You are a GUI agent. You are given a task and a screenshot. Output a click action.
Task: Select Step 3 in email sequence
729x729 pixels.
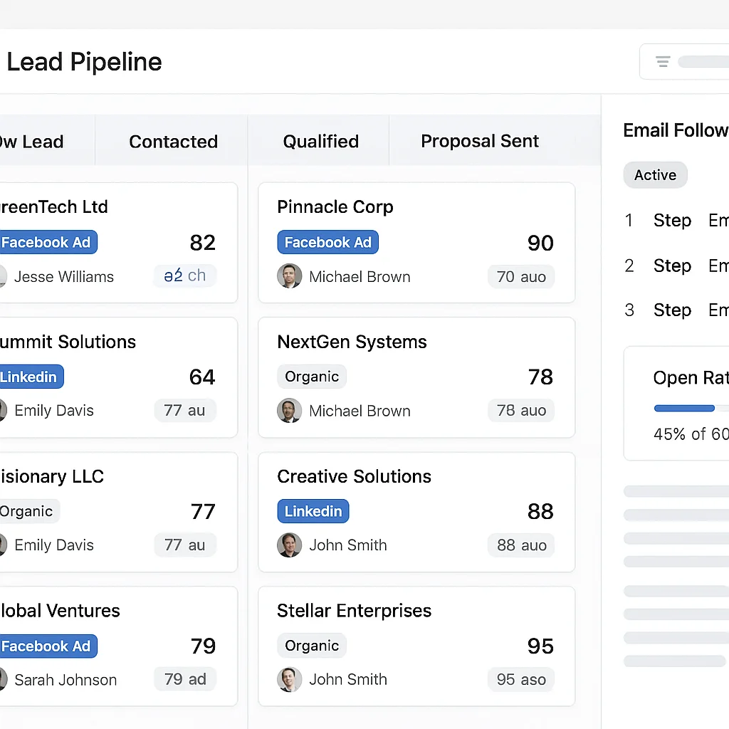pos(676,310)
